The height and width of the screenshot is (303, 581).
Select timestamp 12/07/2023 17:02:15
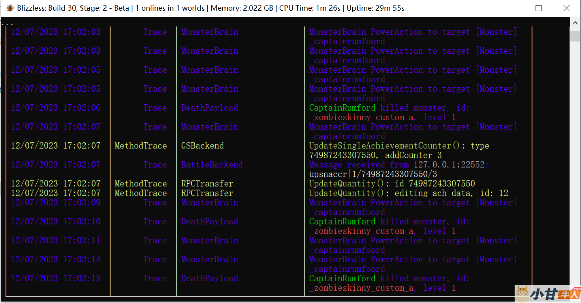click(x=56, y=278)
